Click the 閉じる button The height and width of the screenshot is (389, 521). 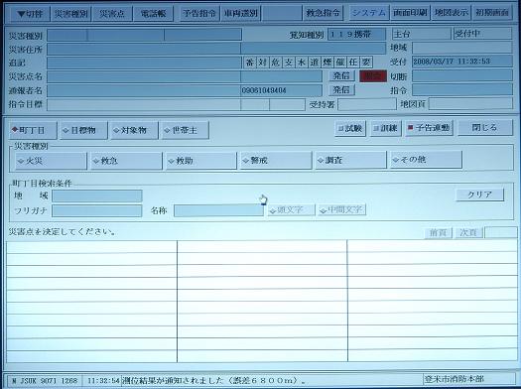tap(485, 127)
